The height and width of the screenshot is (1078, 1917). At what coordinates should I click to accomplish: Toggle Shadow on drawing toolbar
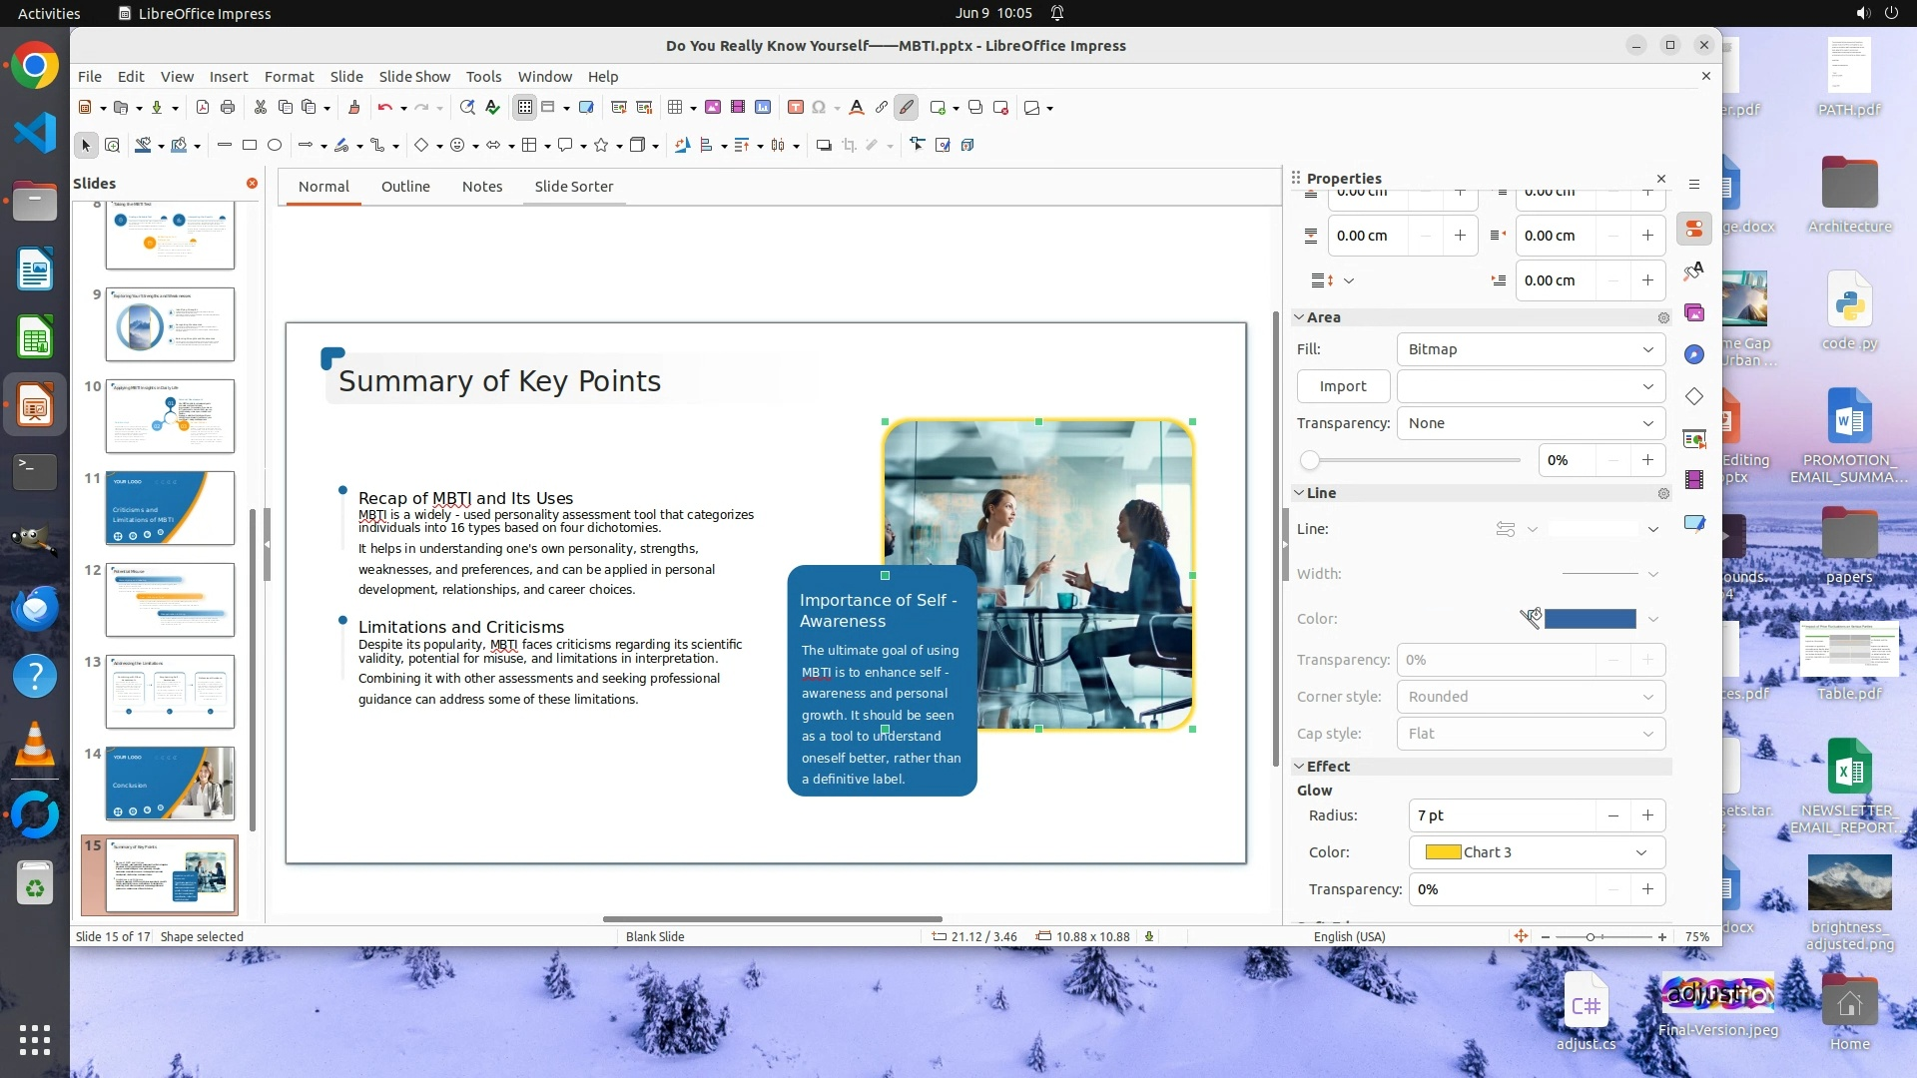point(824,146)
